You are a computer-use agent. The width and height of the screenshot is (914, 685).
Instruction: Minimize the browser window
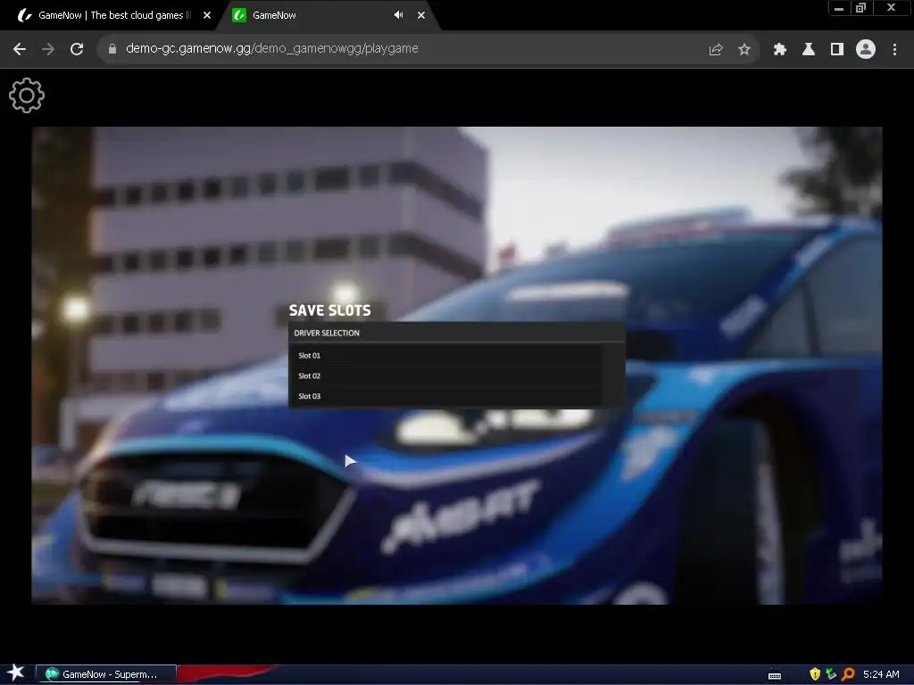pos(839,8)
